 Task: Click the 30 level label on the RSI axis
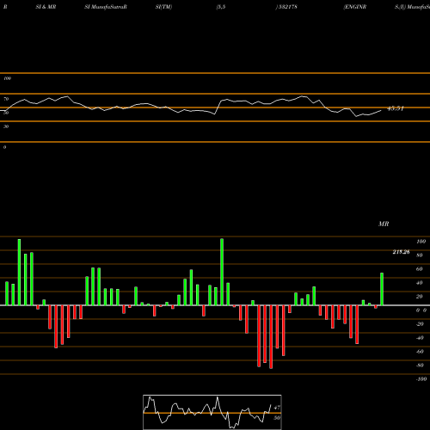click(6, 126)
